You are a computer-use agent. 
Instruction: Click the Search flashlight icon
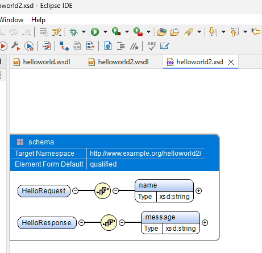click(x=189, y=32)
